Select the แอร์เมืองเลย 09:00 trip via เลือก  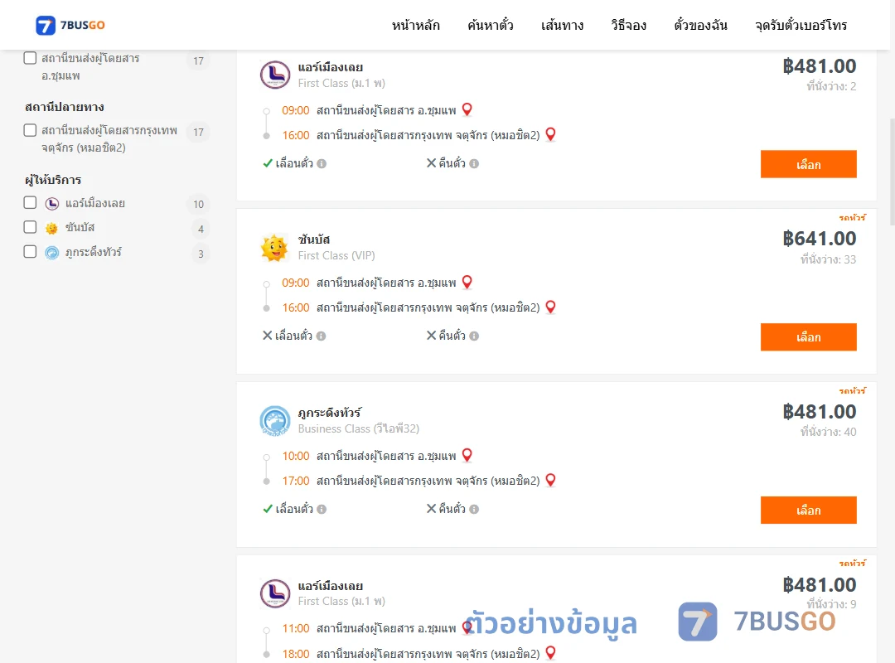(808, 164)
